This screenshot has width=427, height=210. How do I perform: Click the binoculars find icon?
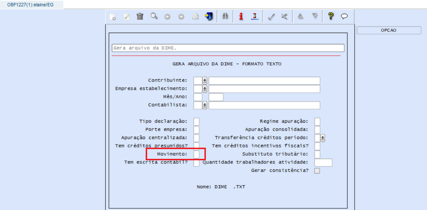pyautogui.click(x=225, y=17)
